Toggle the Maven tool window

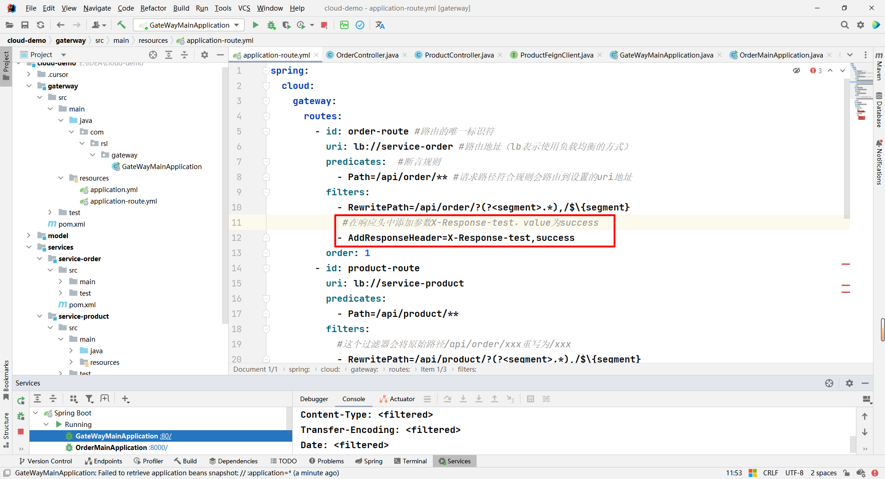pos(879,66)
